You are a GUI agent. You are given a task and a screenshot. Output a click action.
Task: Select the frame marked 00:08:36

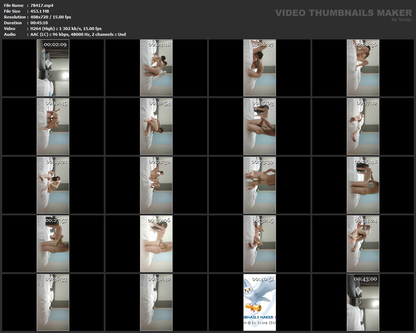click(x=363, y=68)
